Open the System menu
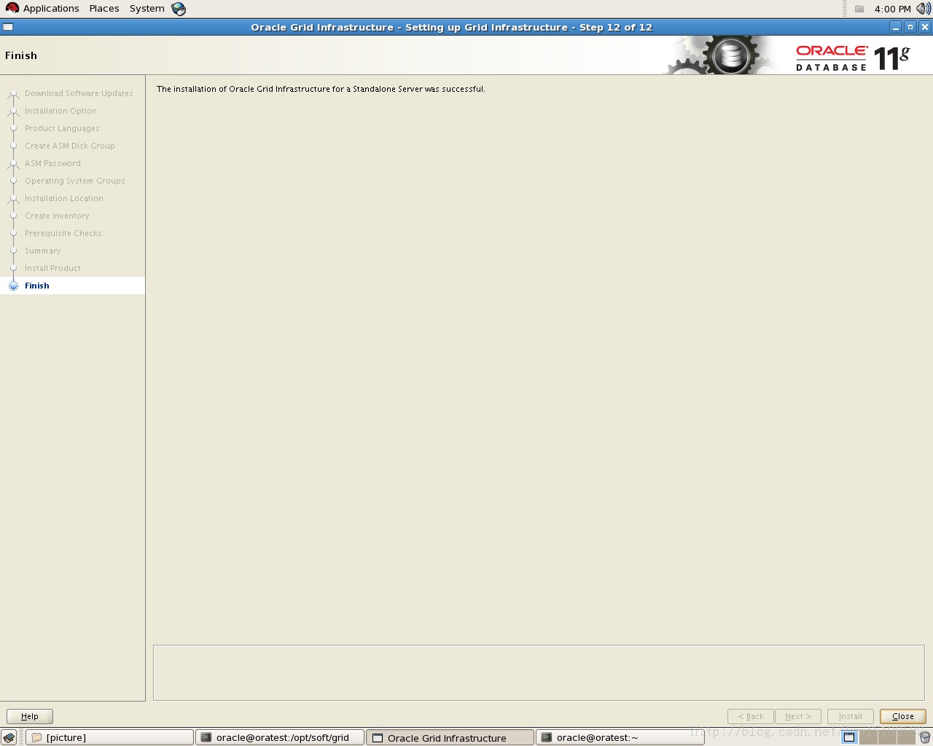 [x=147, y=9]
